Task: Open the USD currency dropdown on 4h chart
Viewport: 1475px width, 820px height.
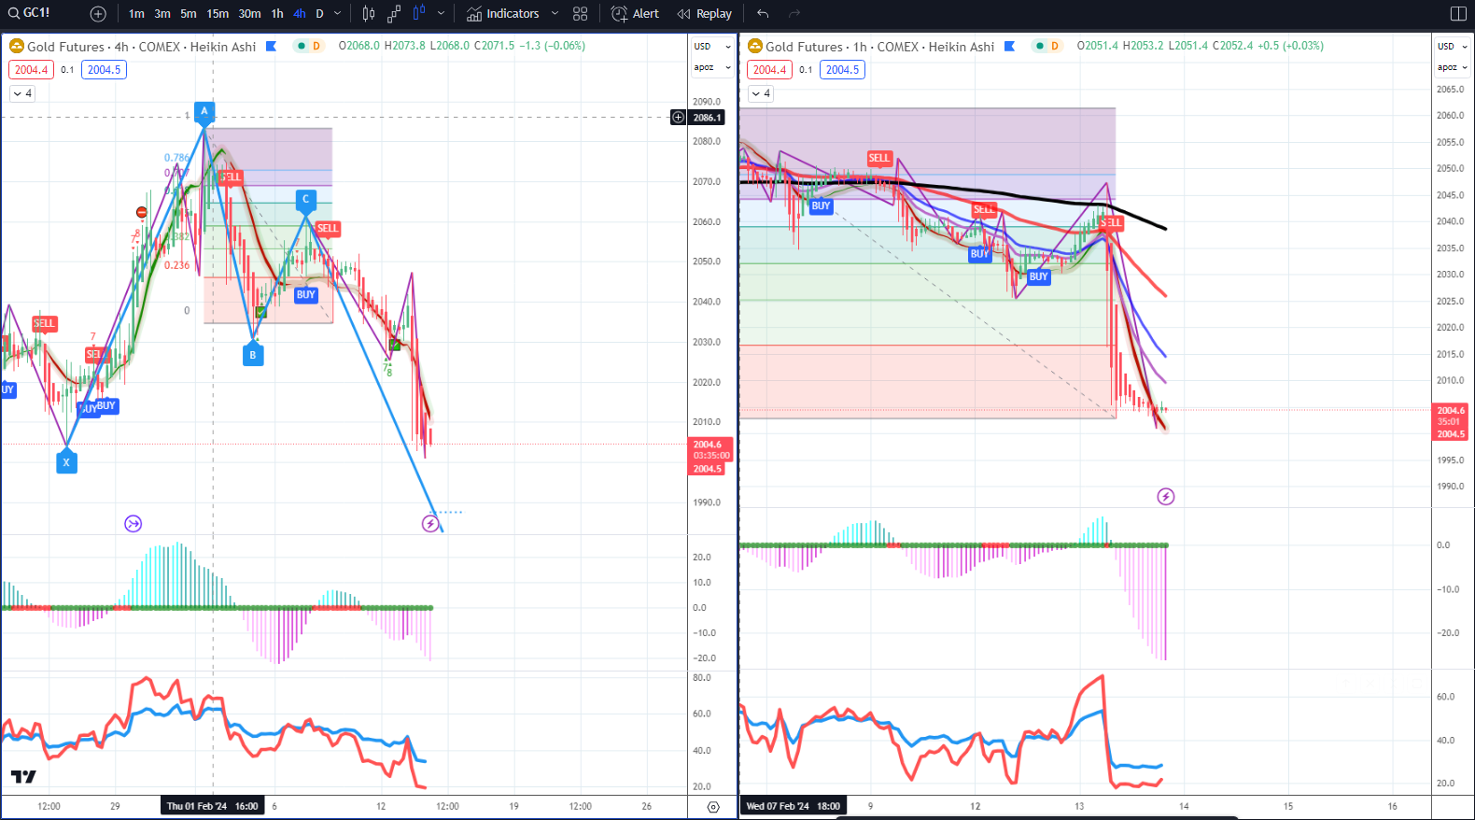Action: 712,46
